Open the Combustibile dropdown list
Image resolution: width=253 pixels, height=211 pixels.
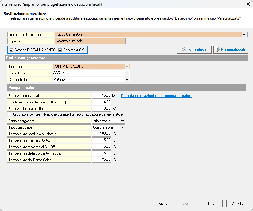pyautogui.click(x=127, y=80)
